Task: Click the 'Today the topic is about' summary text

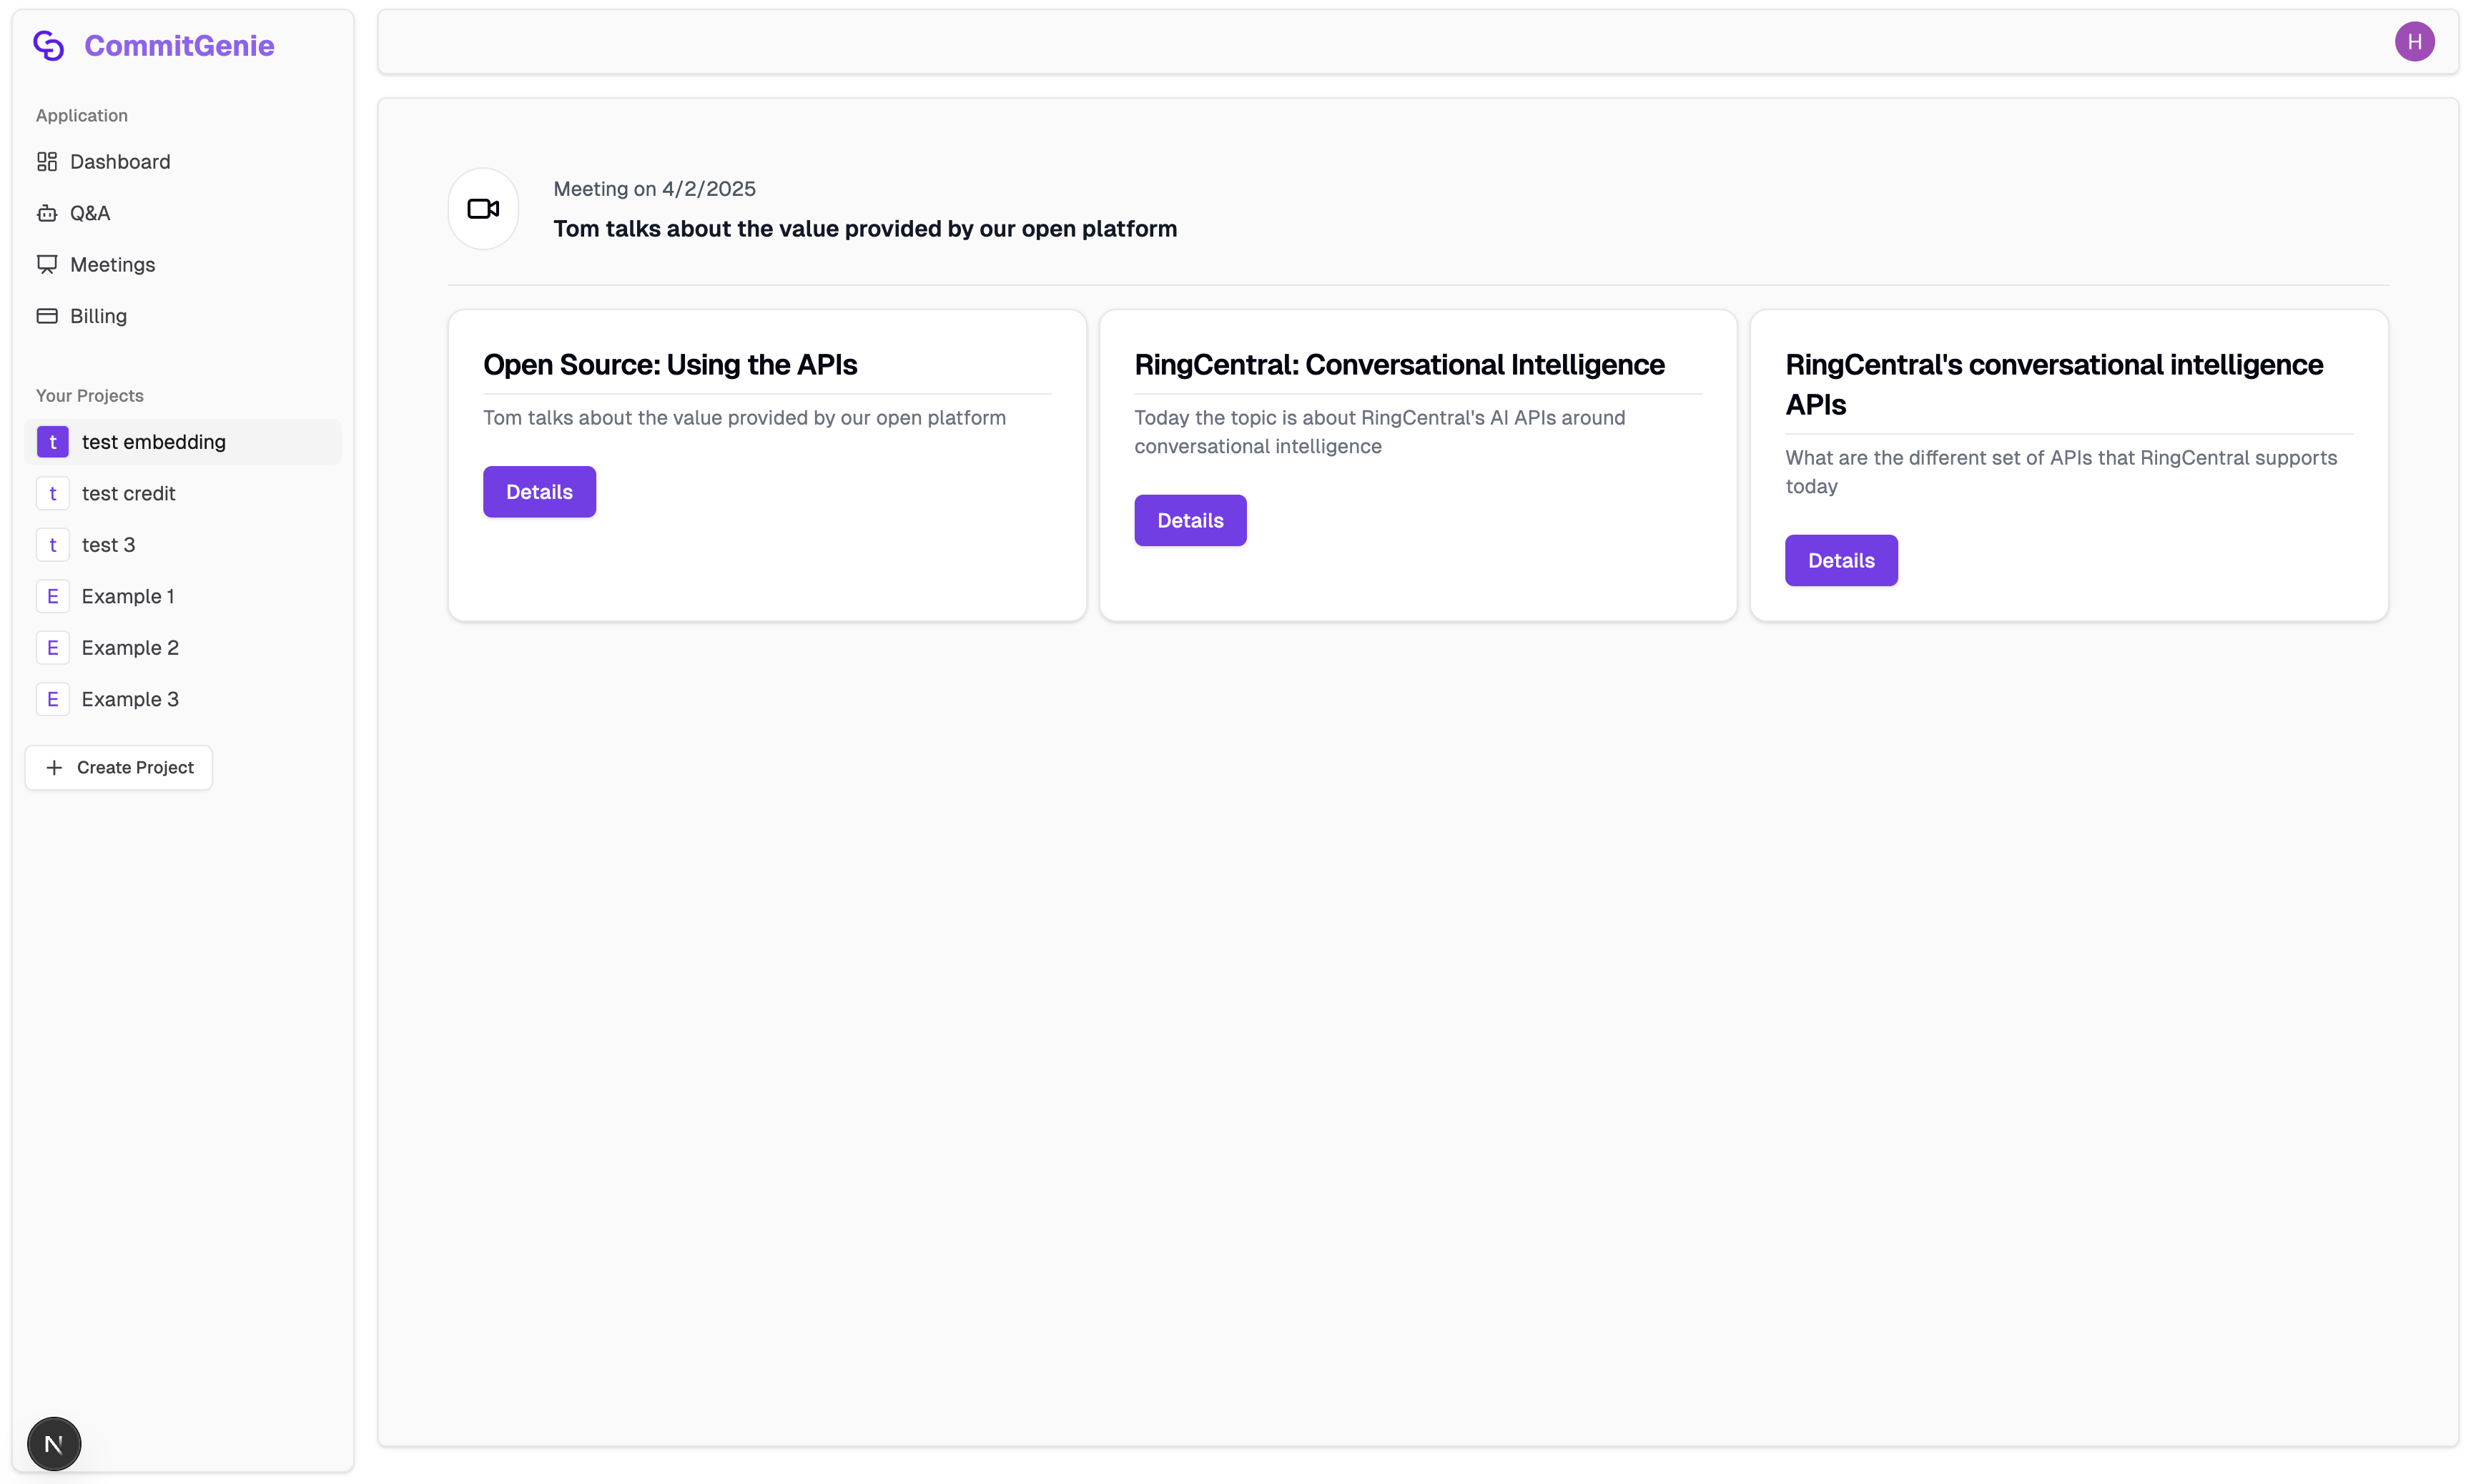Action: point(1379,432)
